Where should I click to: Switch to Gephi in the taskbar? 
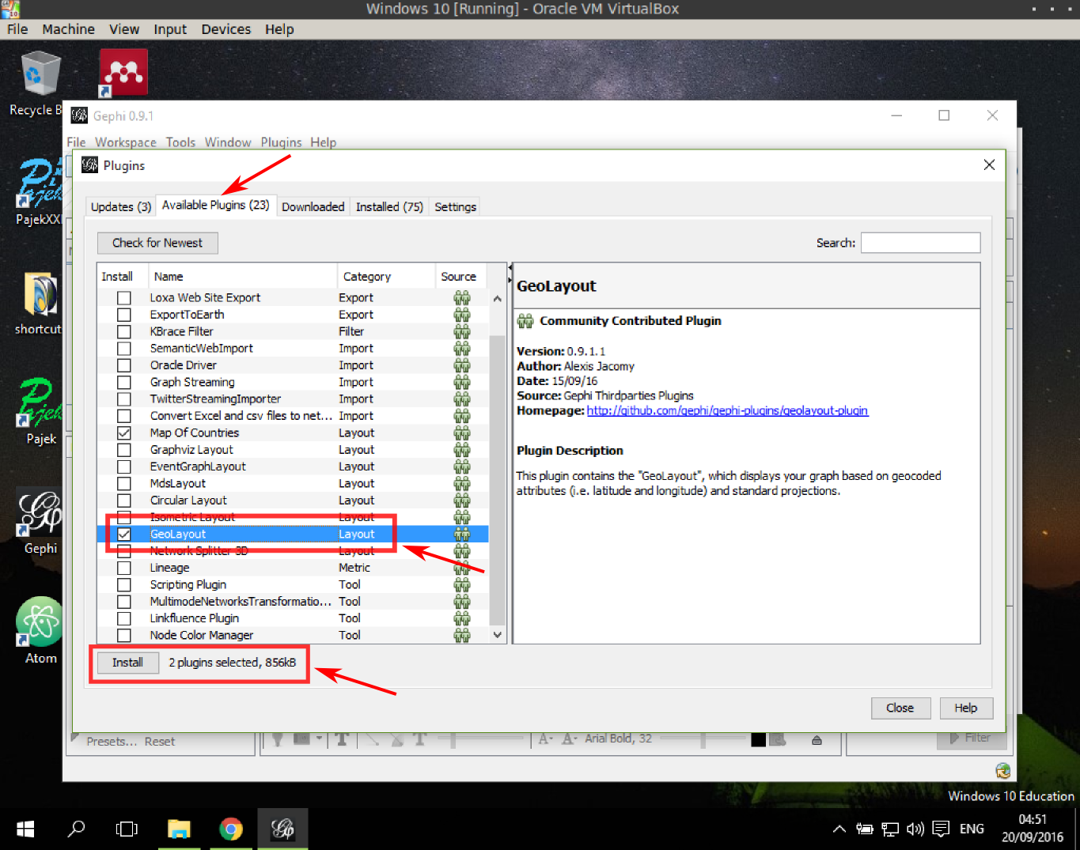[x=282, y=829]
